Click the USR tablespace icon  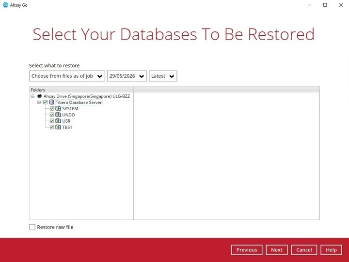click(58, 121)
